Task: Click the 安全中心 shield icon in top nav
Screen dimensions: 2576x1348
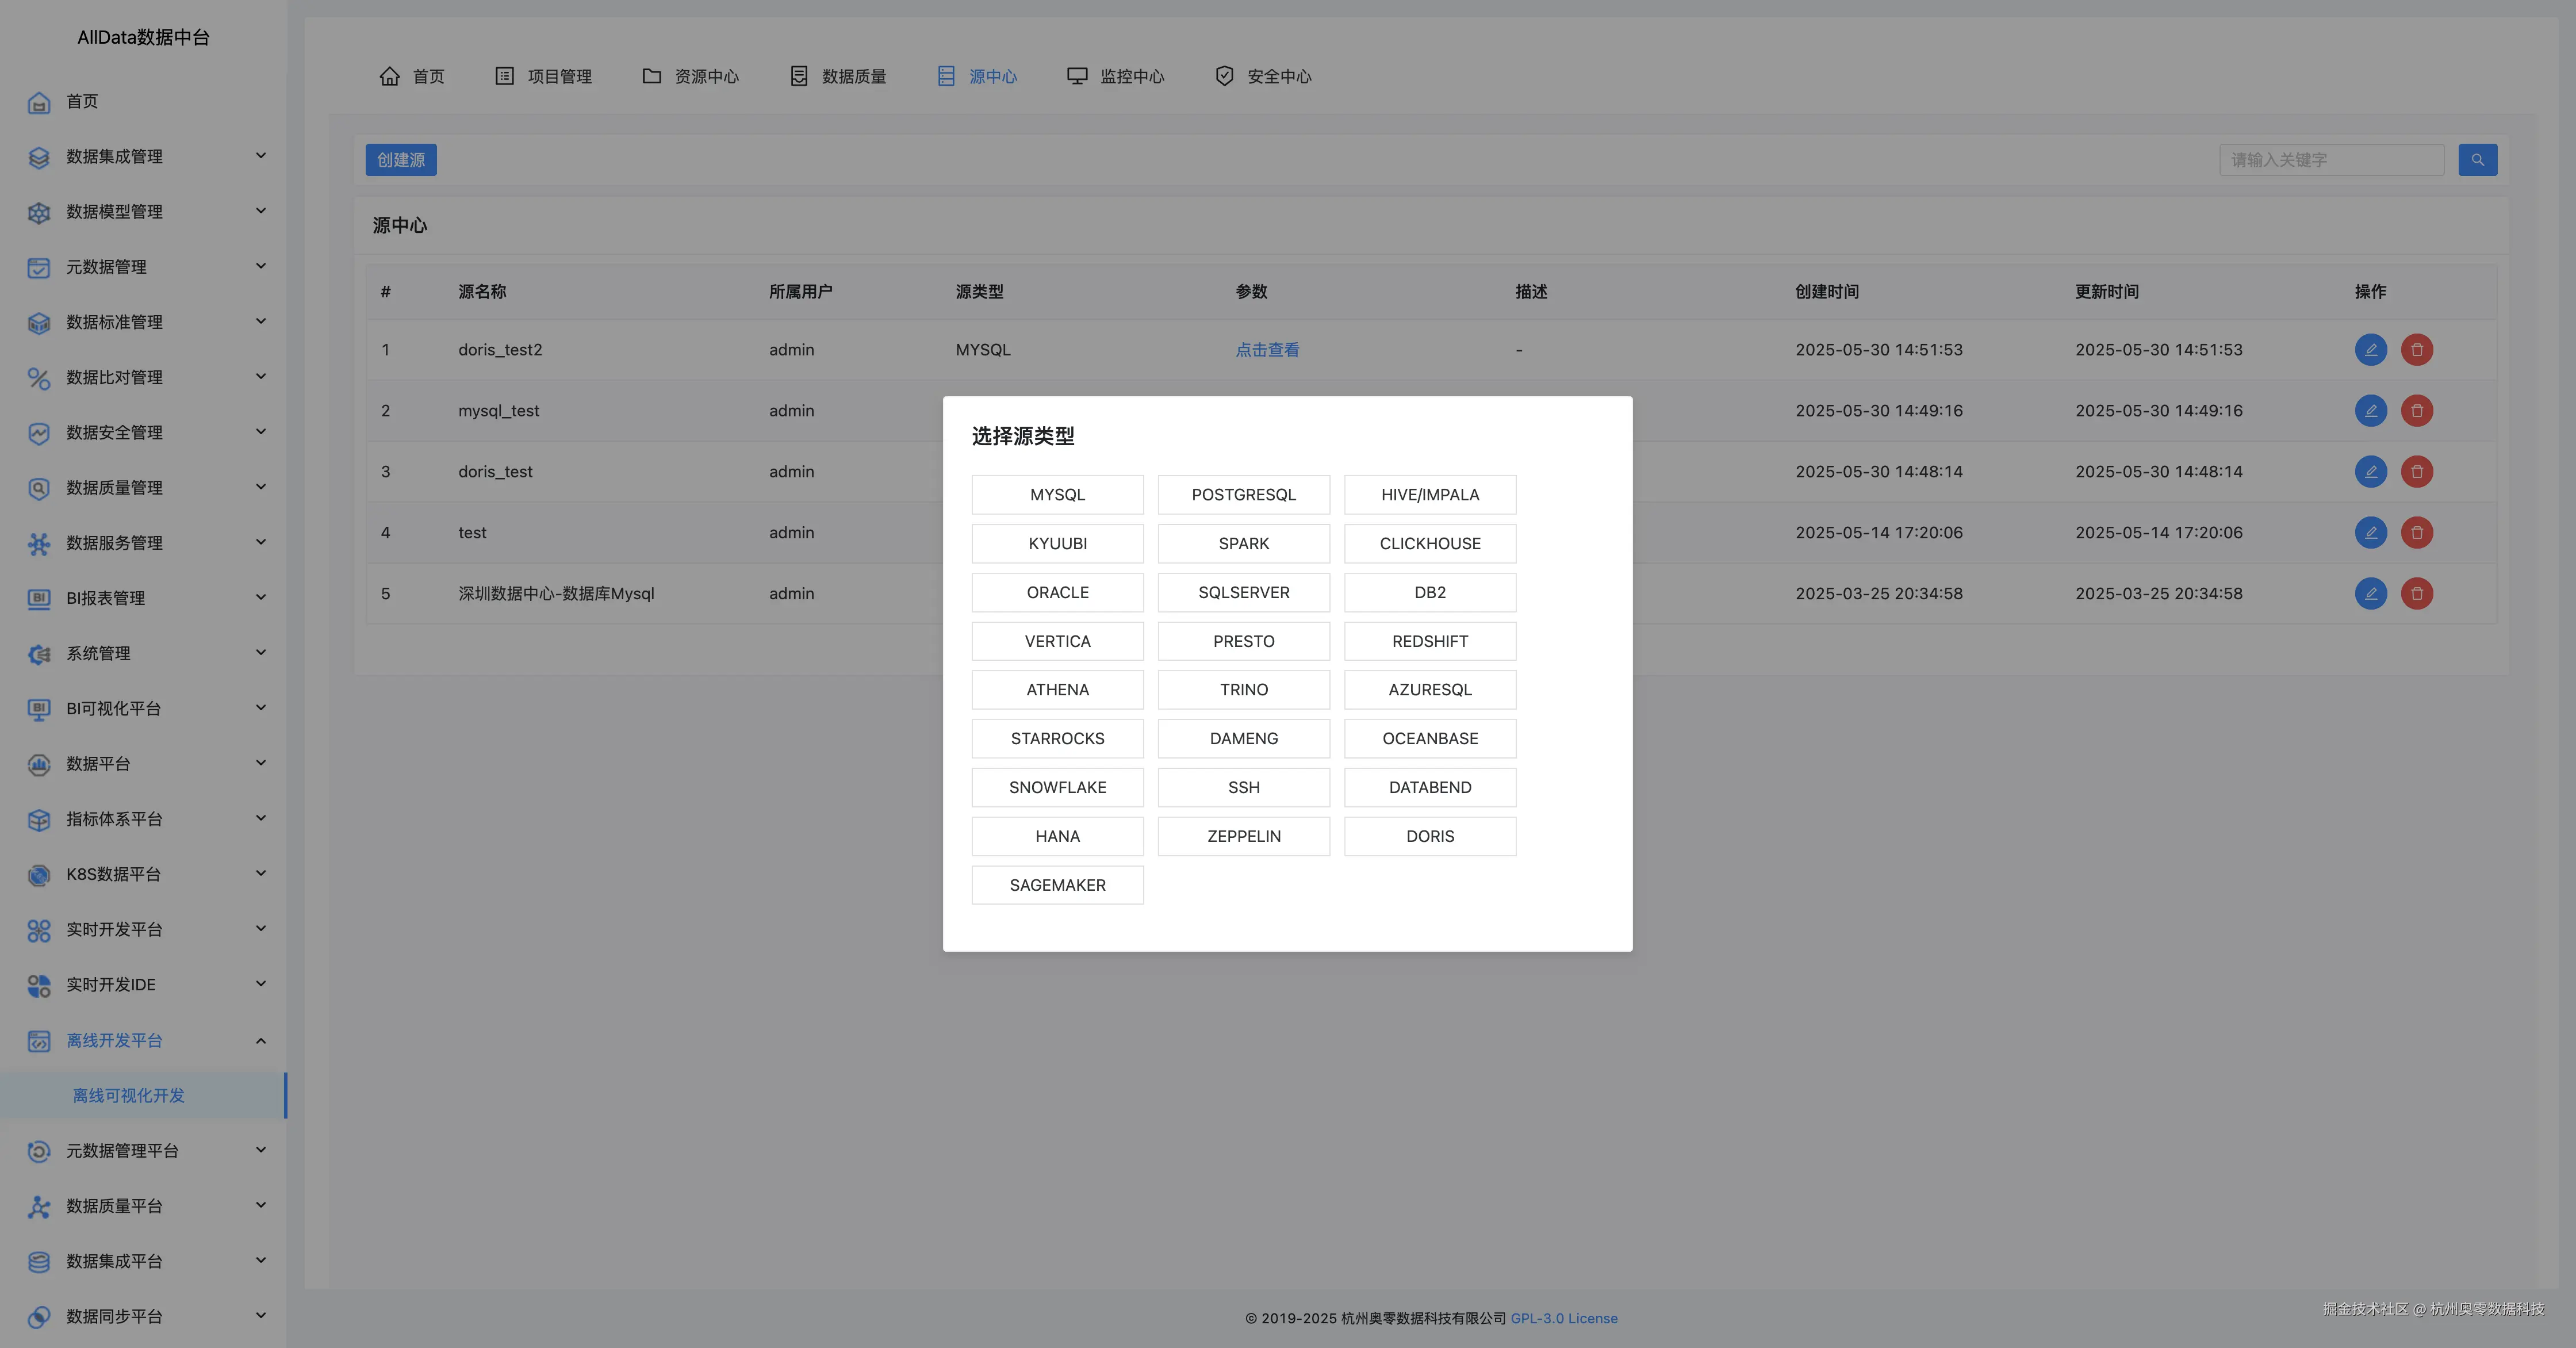Action: coord(1224,76)
